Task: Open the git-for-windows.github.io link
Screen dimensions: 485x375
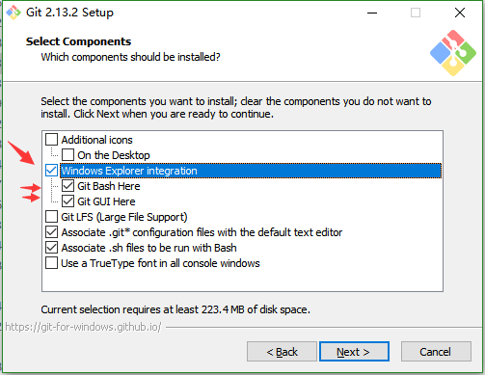Action: [x=83, y=327]
